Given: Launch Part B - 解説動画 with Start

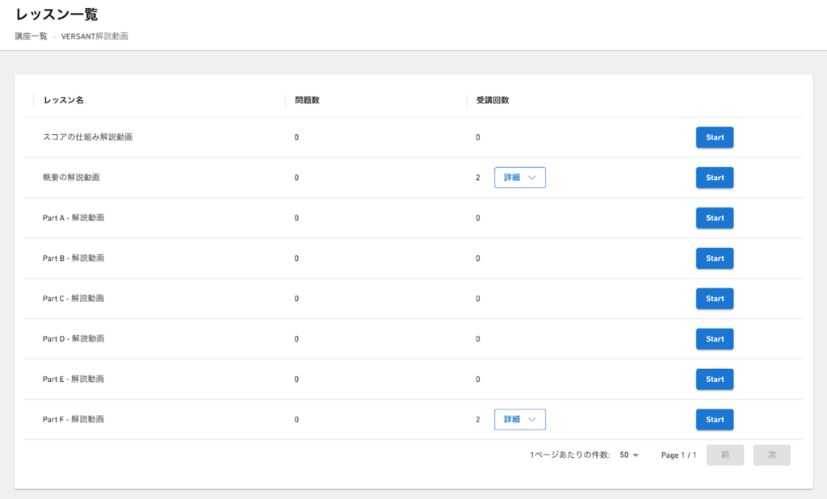Looking at the screenshot, I should [x=714, y=258].
